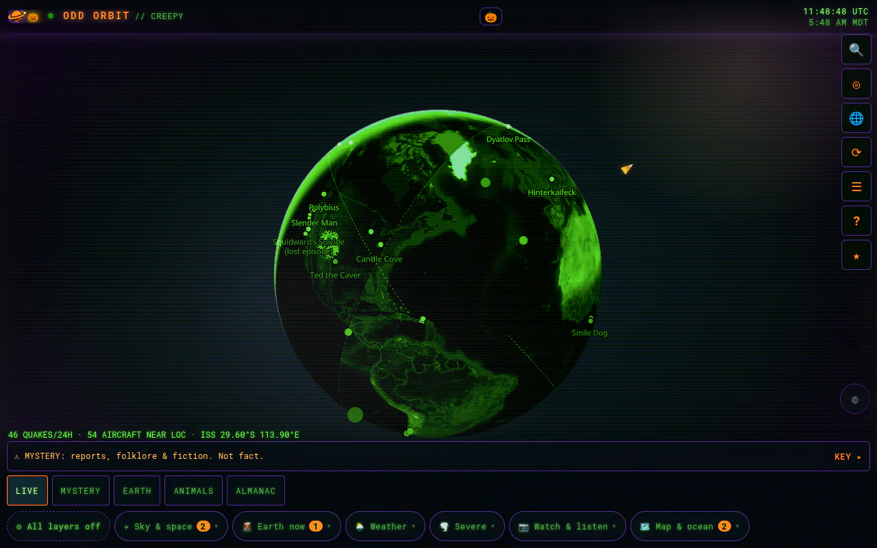Select the Ted the Caver label
This screenshot has width=877, height=548.
click(335, 275)
